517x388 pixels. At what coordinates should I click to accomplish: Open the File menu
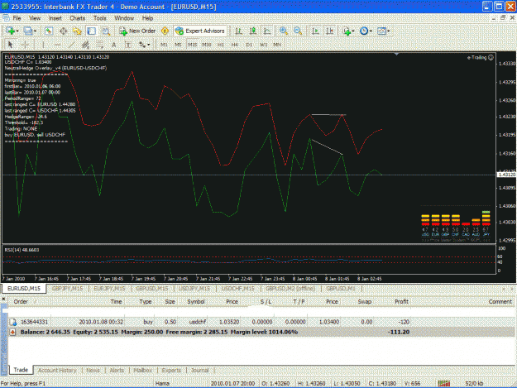point(17,18)
